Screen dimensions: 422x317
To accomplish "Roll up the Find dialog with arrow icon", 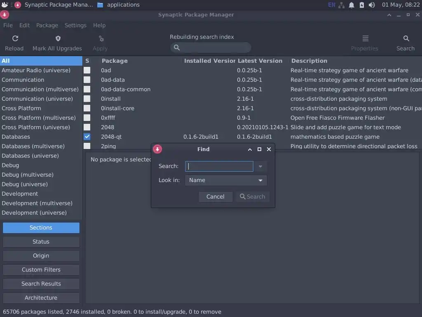I will click(250, 149).
